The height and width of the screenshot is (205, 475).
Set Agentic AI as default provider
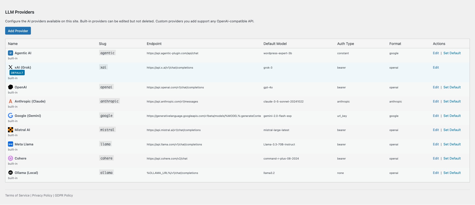452,53
